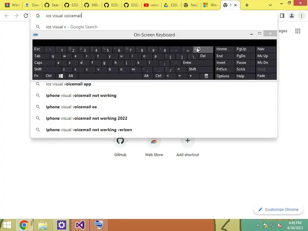The width and height of the screenshot is (308, 231).
Task: Open Visual Studio from taskbar
Action: coord(80,225)
